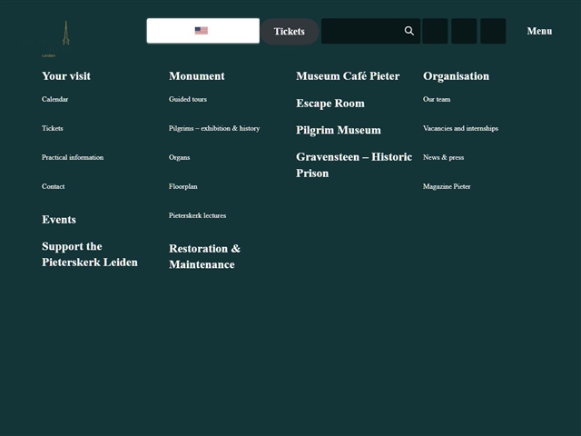The height and width of the screenshot is (436, 581).
Task: Open the Contact page link
Action: pos(53,186)
